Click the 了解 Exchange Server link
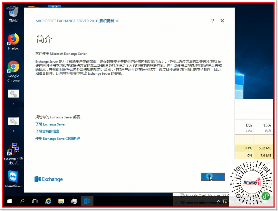Image resolution: width=278 pixels, height=211 pixels. coord(50,124)
